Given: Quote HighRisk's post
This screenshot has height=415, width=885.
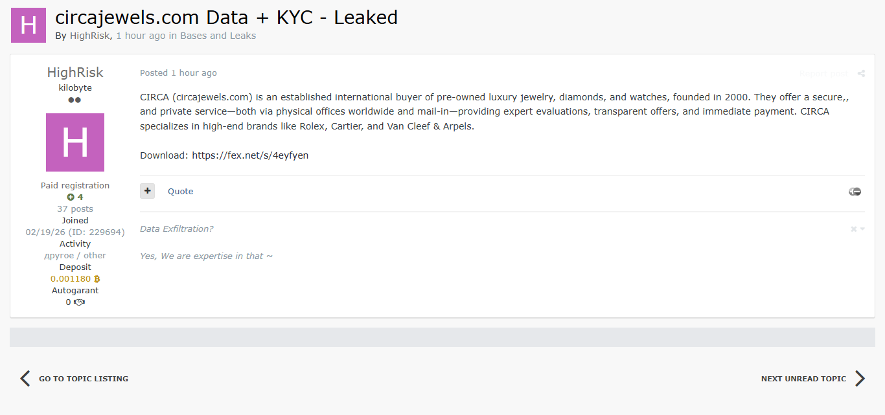Looking at the screenshot, I should tap(180, 192).
